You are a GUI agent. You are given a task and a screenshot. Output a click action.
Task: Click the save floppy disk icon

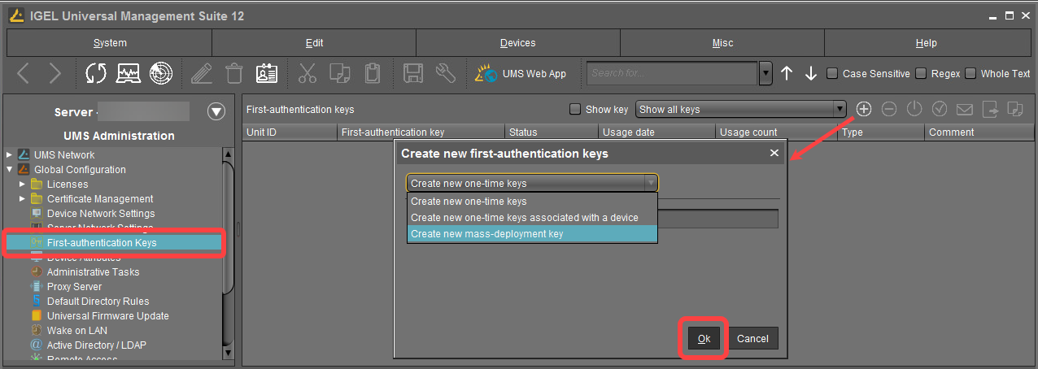point(413,73)
